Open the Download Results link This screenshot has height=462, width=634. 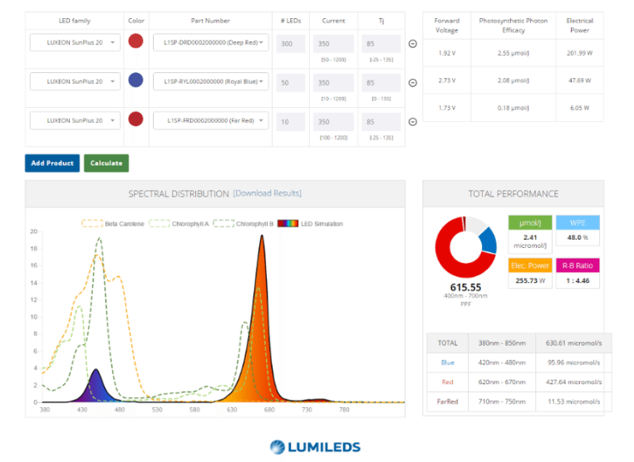tap(268, 193)
